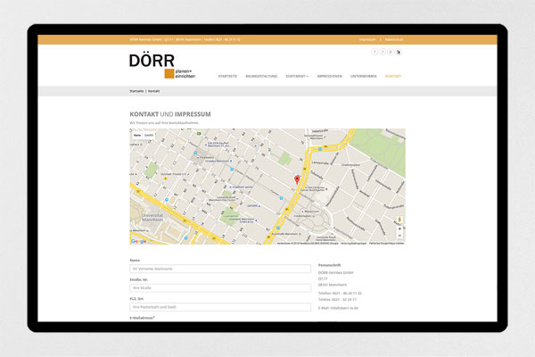Open Street View pegman on the map
This screenshot has width=535, height=357.
point(399,219)
